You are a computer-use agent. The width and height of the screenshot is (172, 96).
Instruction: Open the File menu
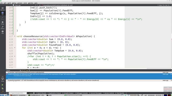(2, 3)
